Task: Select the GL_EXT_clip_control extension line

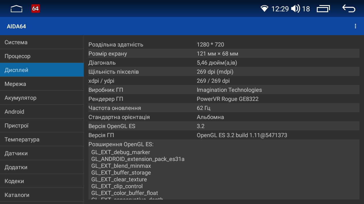Action: pyautogui.click(x=117, y=186)
